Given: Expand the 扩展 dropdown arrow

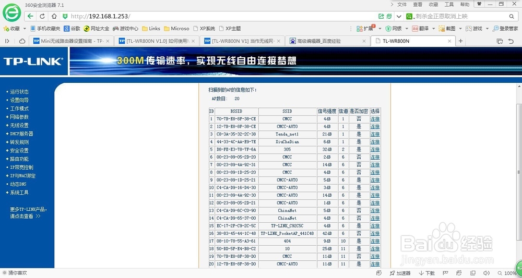Looking at the screenshot, I should tap(379, 29).
